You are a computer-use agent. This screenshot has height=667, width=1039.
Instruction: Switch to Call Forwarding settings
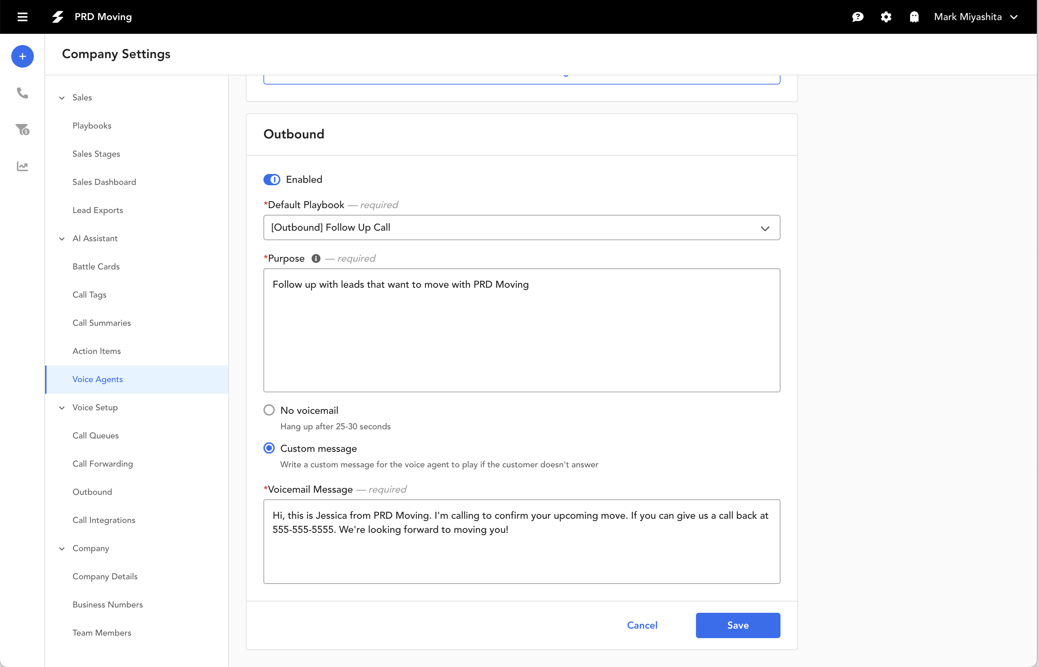click(102, 463)
